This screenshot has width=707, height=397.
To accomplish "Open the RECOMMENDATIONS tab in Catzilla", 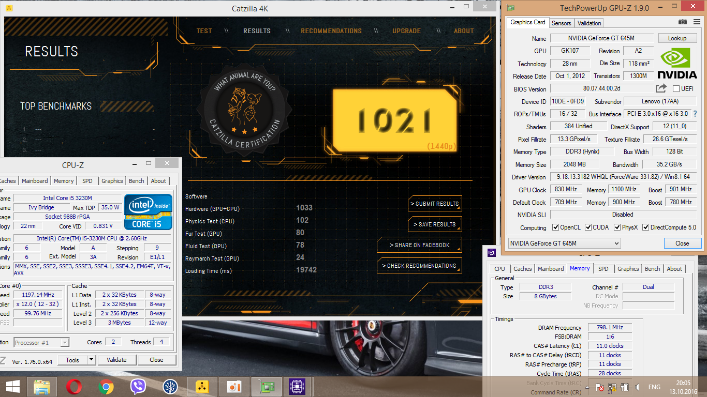I will pyautogui.click(x=331, y=31).
